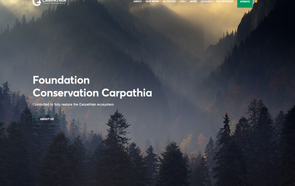Open the News section
The image size is (295, 186).
pyautogui.click(x=193, y=2)
